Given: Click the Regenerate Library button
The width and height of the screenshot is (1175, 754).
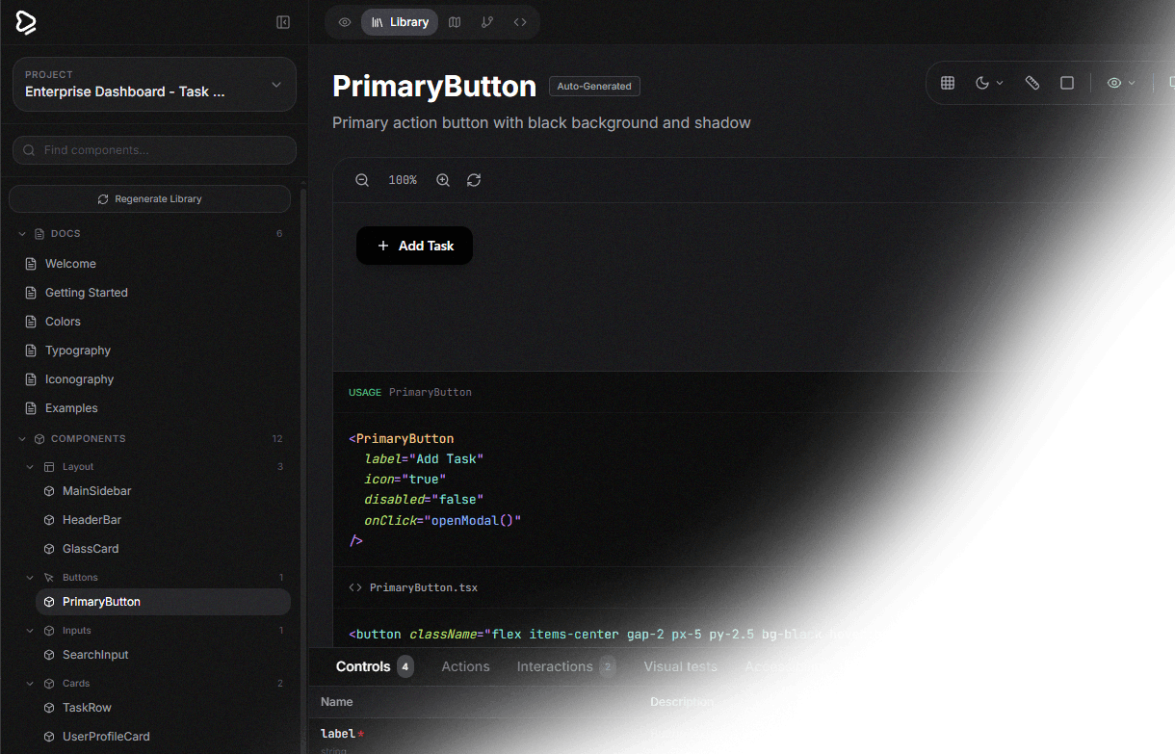Looking at the screenshot, I should 149,199.
